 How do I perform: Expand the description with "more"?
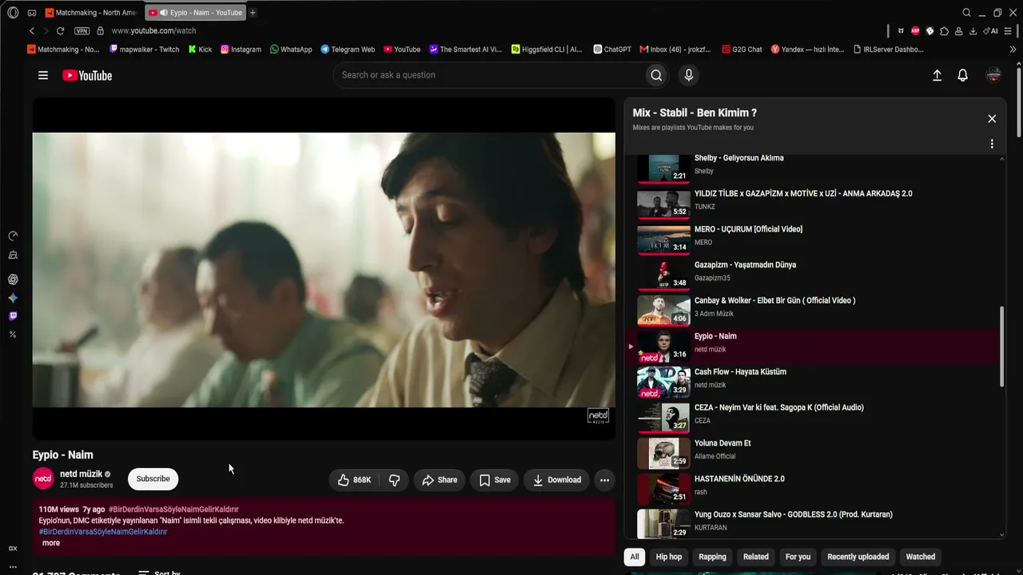pyautogui.click(x=51, y=543)
